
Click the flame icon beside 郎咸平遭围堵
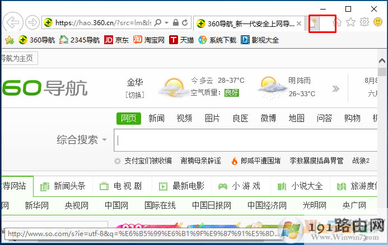[x=235, y=161]
